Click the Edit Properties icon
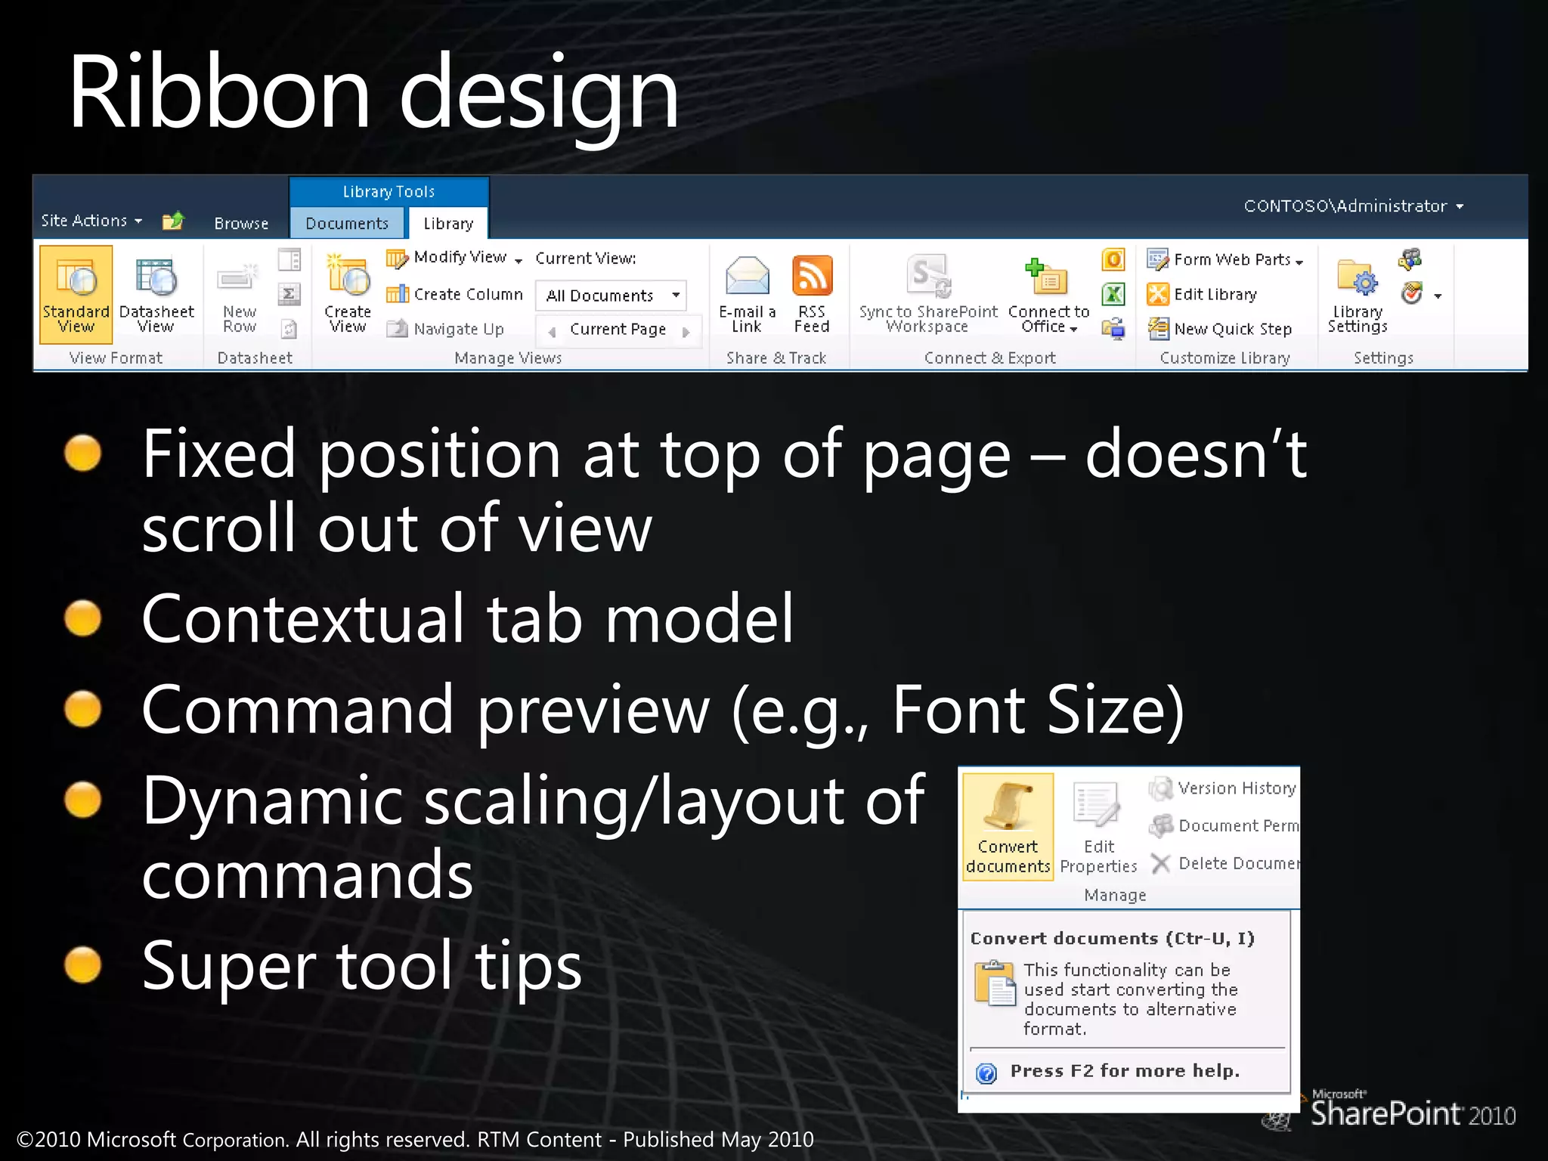Screen dimensions: 1548x1161 1098,804
